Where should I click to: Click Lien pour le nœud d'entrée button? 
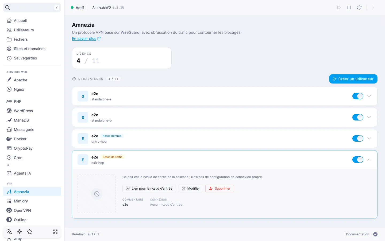point(149,189)
